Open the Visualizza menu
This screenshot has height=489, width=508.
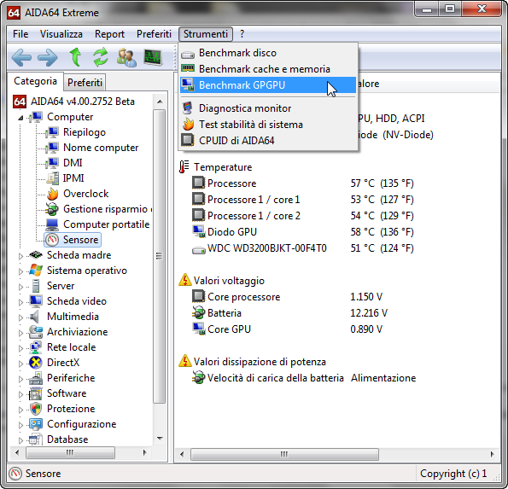point(61,34)
